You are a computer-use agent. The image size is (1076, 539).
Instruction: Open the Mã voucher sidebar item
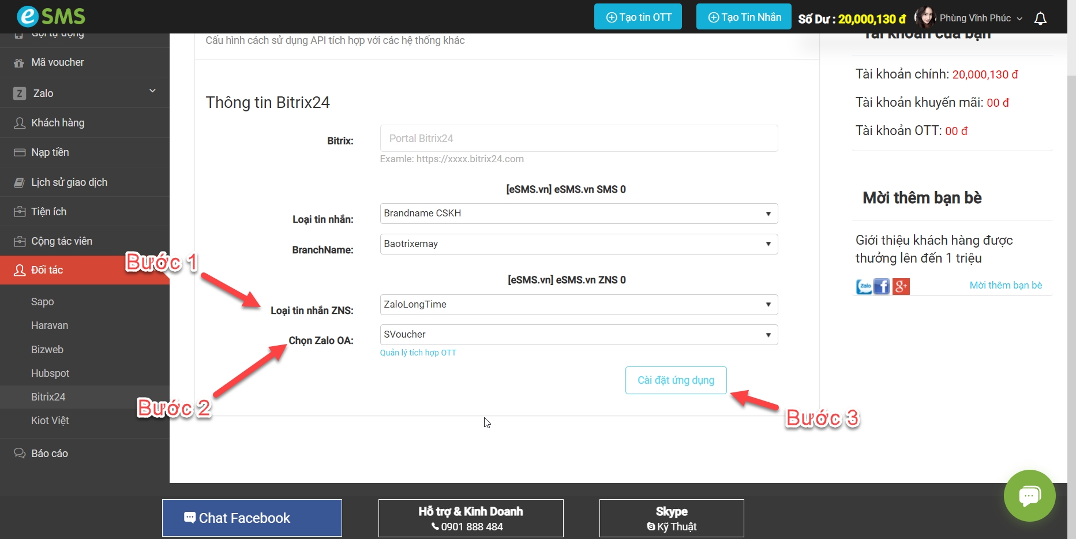(58, 62)
